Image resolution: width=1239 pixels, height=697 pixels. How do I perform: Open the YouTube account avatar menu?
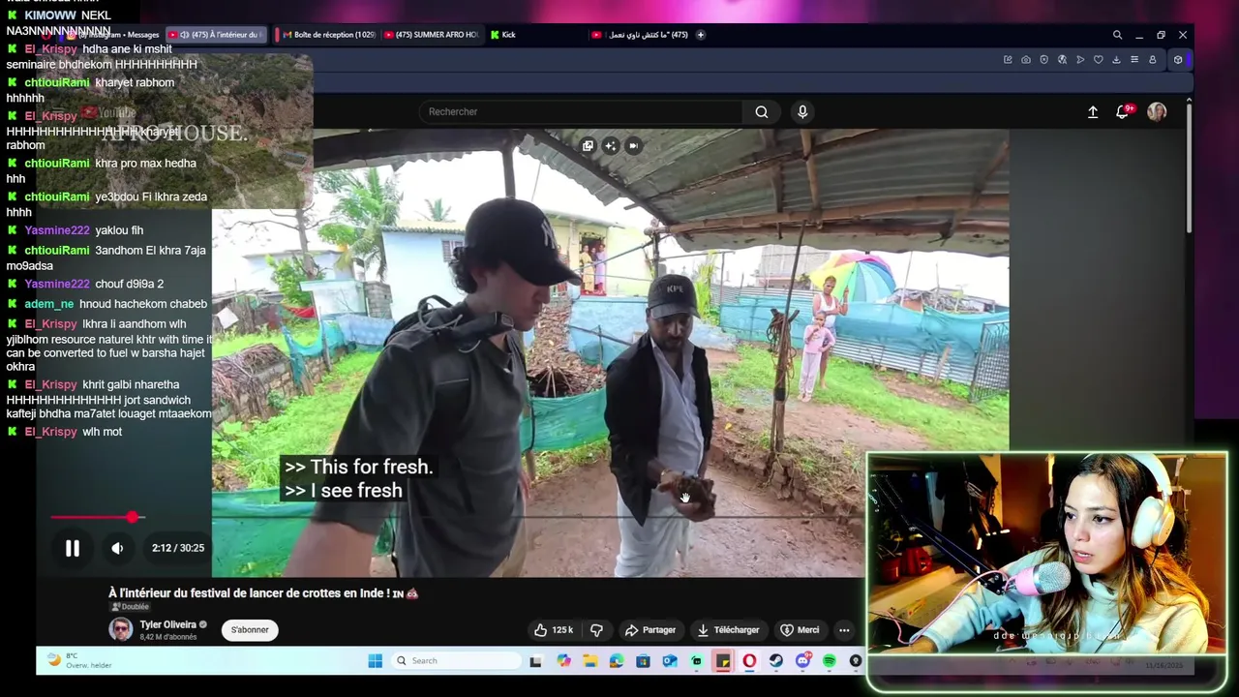[1157, 112]
